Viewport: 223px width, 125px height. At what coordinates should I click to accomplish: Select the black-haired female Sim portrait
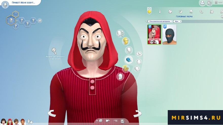click(x=3, y=122)
